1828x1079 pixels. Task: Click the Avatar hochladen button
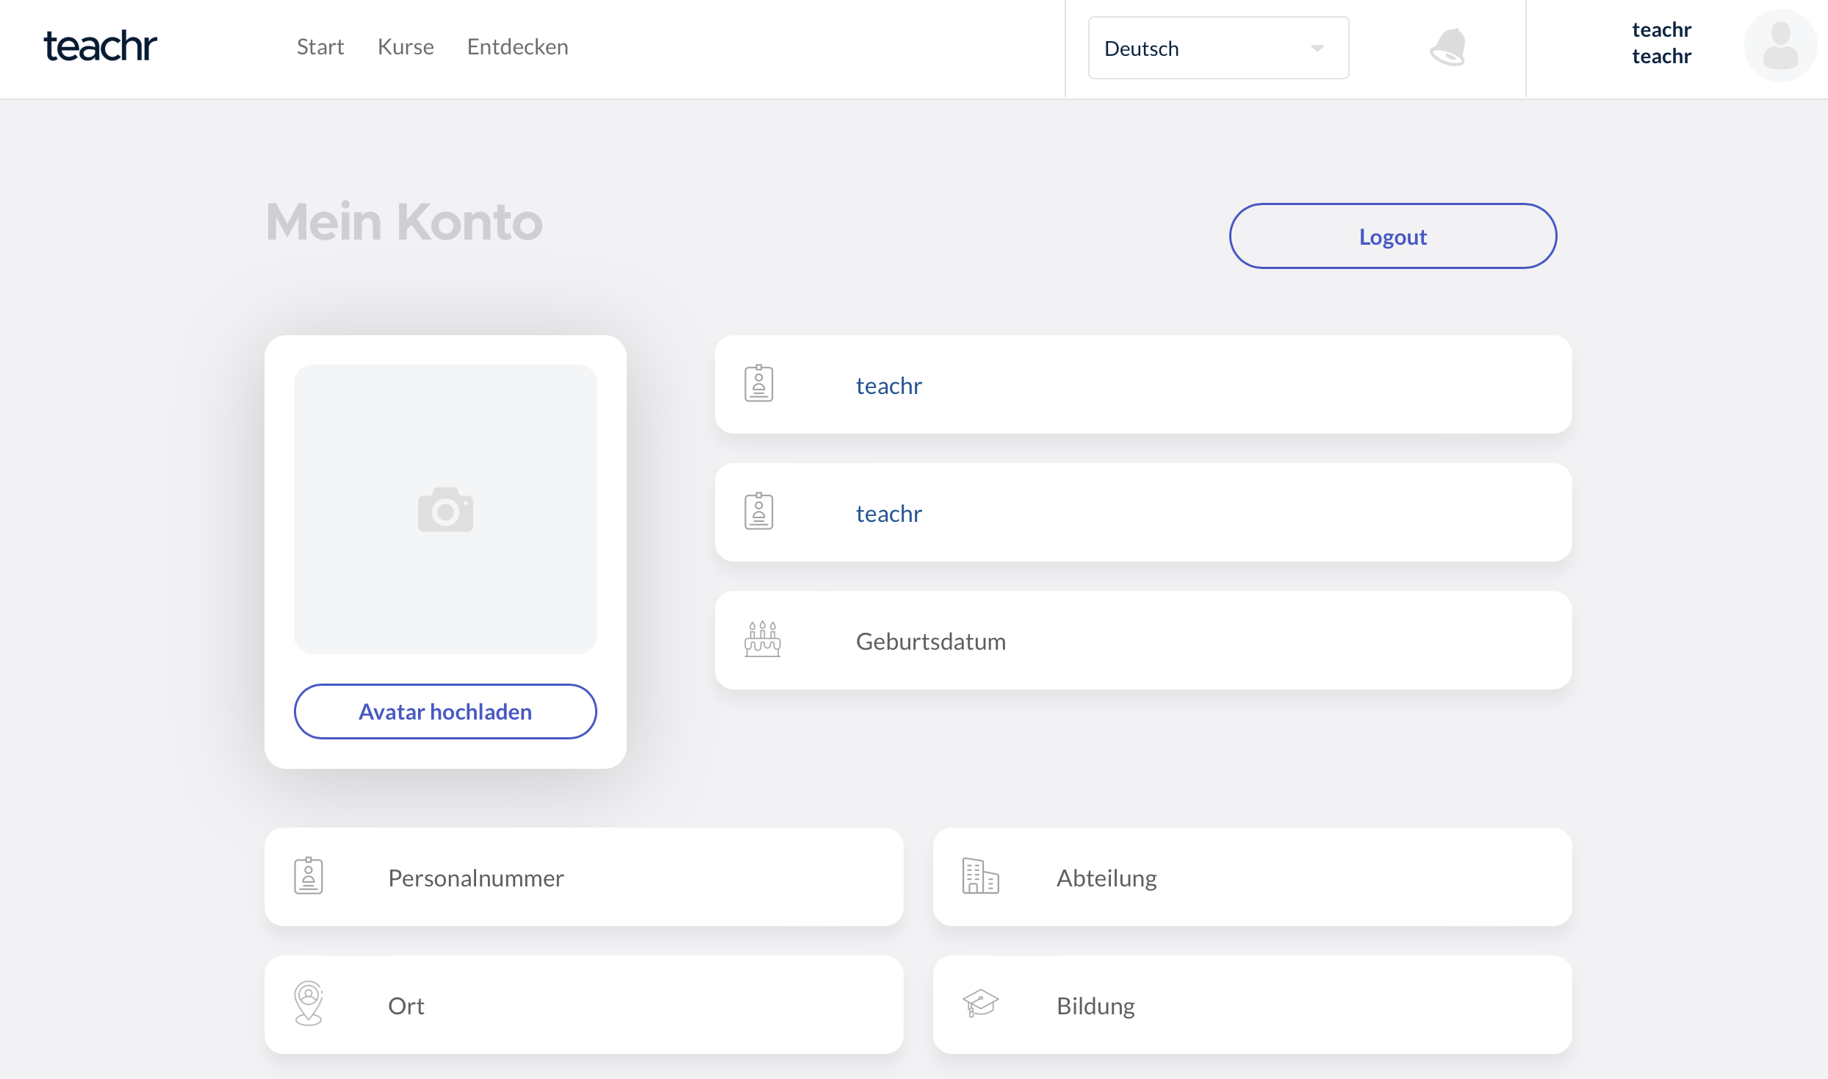pyautogui.click(x=445, y=711)
